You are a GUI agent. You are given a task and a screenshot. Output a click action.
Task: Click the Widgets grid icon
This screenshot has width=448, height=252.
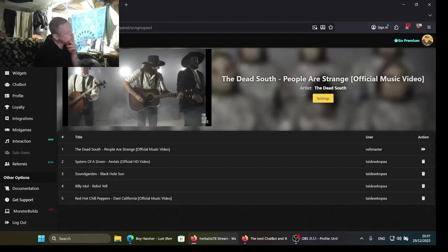(7, 73)
